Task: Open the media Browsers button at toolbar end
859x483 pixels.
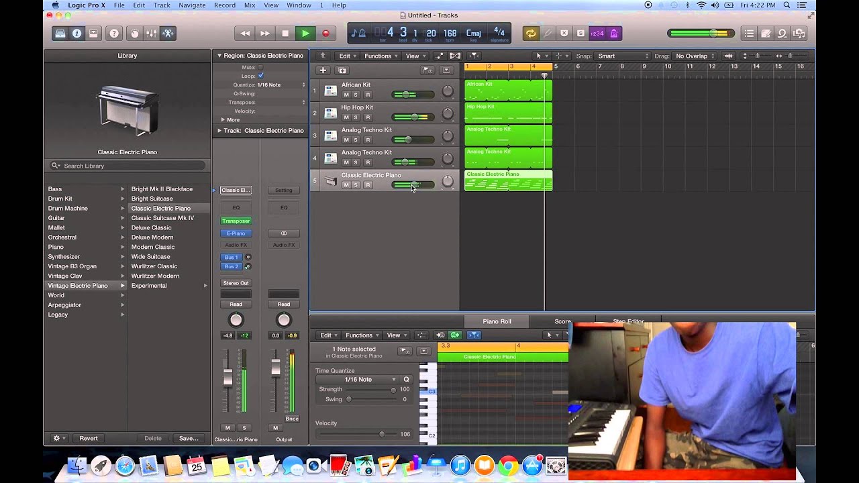Action: pyautogui.click(x=799, y=34)
